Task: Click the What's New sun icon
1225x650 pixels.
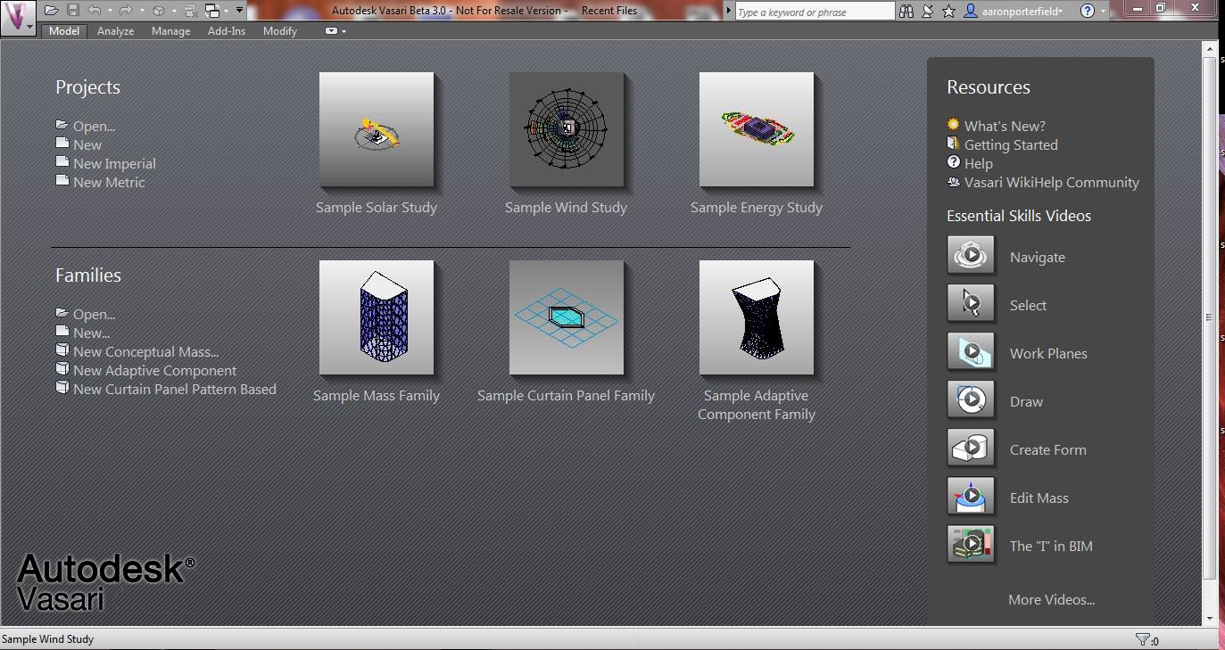Action: click(x=954, y=125)
